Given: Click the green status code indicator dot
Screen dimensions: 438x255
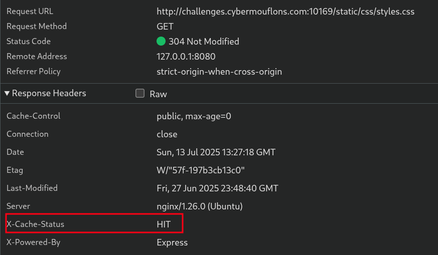Looking at the screenshot, I should pyautogui.click(x=161, y=42).
